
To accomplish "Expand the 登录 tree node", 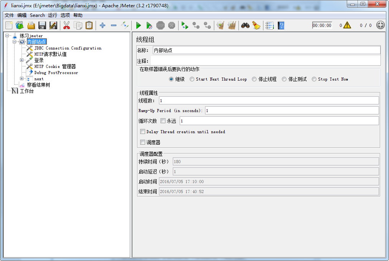I will tap(22, 60).
